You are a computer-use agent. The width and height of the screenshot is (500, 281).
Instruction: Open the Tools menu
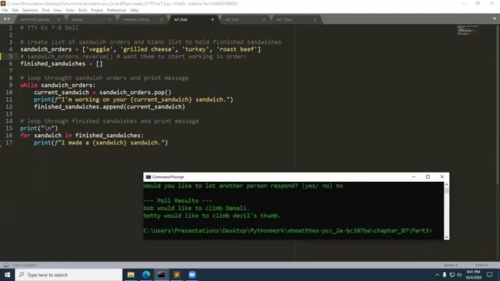click(x=83, y=10)
